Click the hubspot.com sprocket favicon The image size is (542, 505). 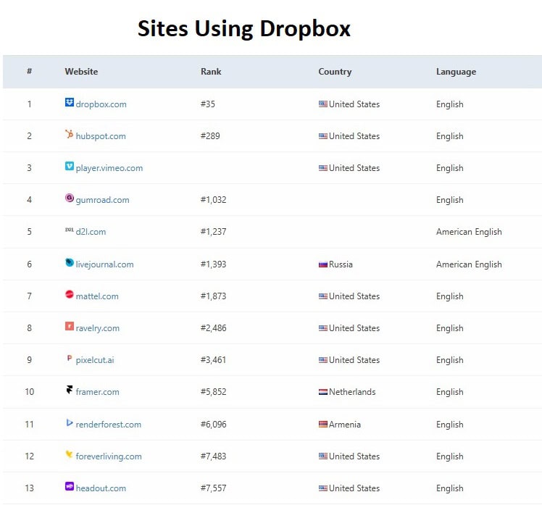[69, 134]
